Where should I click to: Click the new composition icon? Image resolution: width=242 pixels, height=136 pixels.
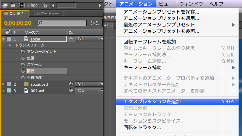(21, 5)
